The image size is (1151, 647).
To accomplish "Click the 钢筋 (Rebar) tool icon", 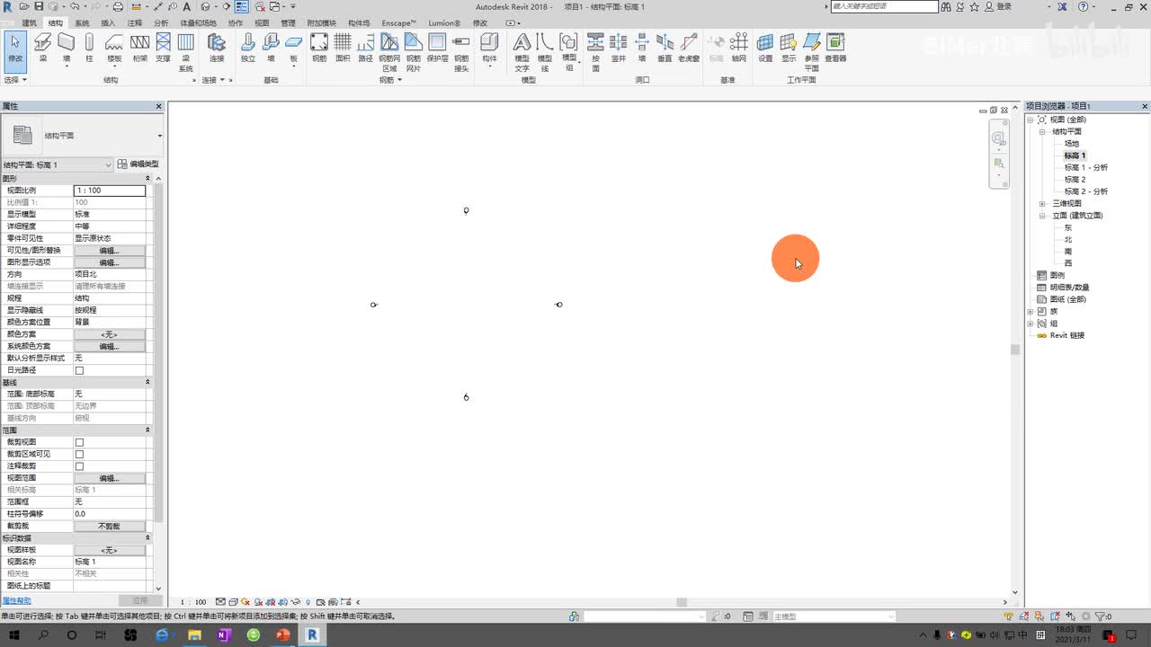I will tap(319, 48).
